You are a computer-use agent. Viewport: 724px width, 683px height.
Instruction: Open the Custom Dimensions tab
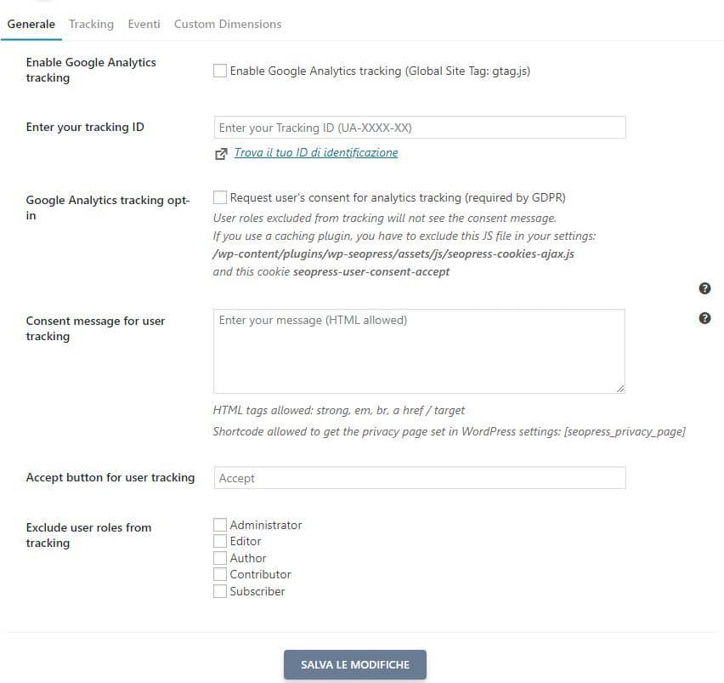228,24
